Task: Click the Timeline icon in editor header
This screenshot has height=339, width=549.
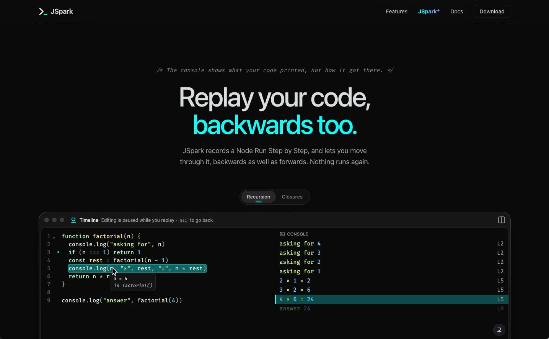Action: [x=73, y=220]
